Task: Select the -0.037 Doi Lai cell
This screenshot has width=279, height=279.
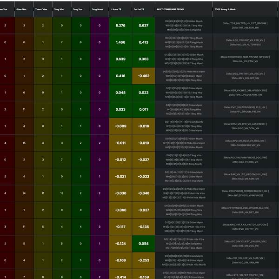Action: tap(143, 210)
